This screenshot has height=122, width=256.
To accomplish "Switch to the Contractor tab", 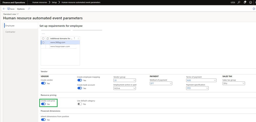I will click(x=10, y=32).
